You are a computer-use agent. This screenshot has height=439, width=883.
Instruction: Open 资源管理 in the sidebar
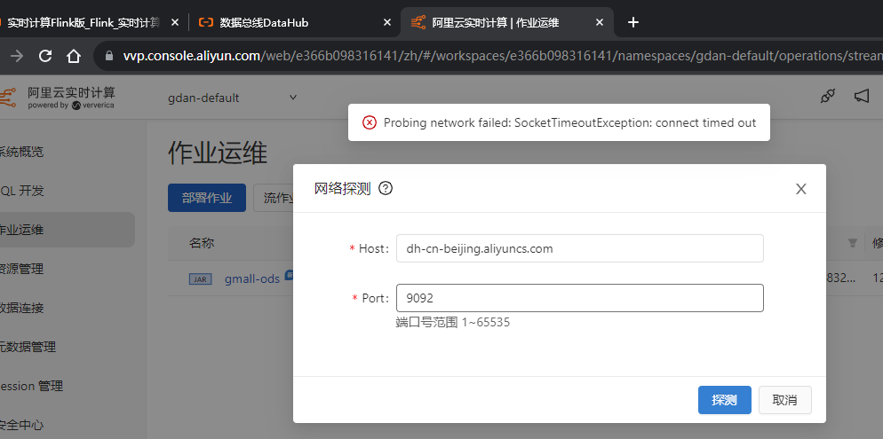click(x=21, y=269)
